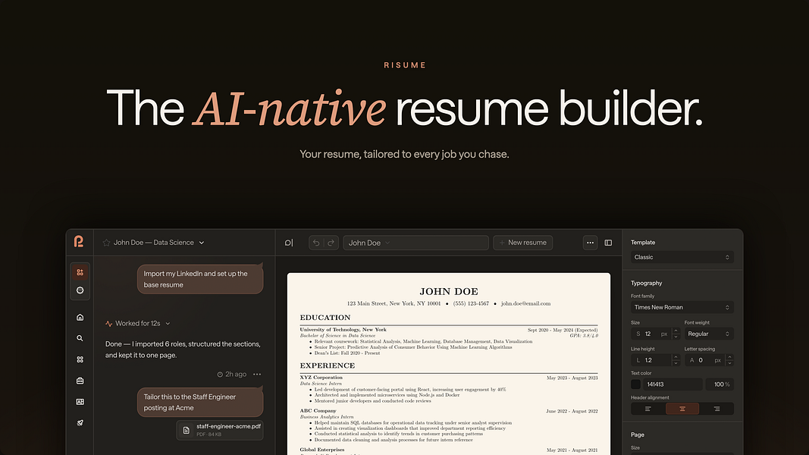Image resolution: width=809 pixels, height=455 pixels.
Task: Open the John Doe resume selector dropdown
Action: pos(415,243)
